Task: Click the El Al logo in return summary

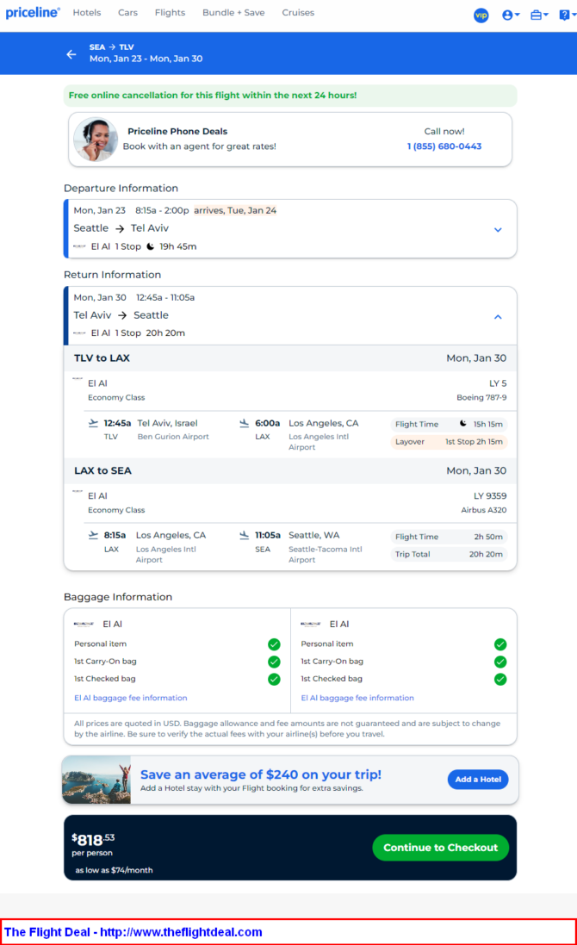Action: 79,333
